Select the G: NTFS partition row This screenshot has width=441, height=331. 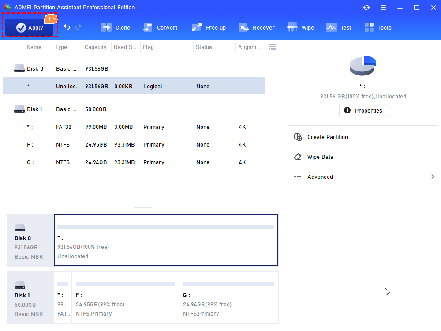pyautogui.click(x=134, y=162)
